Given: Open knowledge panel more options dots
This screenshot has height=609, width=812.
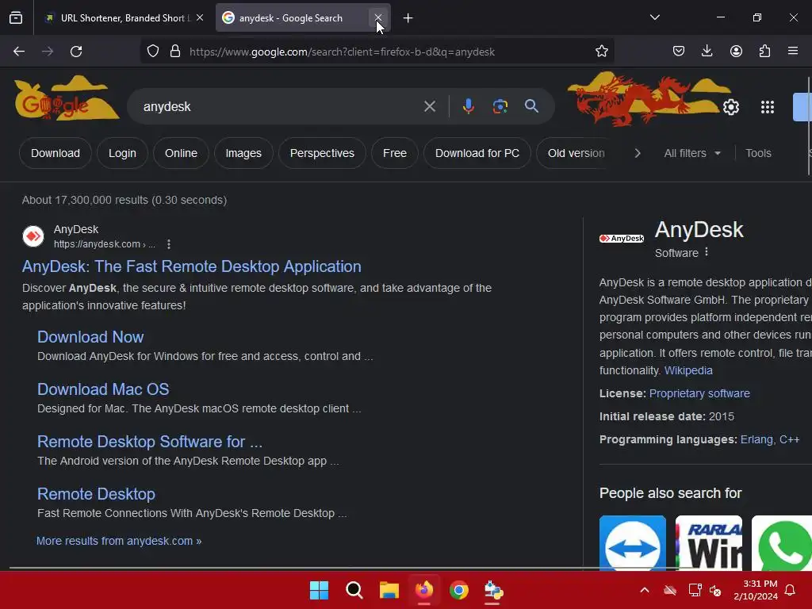Looking at the screenshot, I should [x=707, y=252].
